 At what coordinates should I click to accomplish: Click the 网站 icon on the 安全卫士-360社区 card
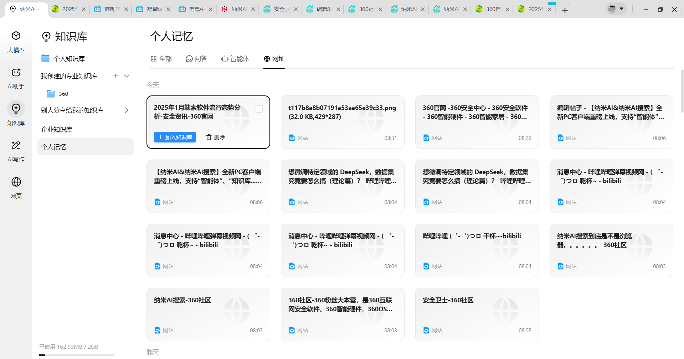(x=426, y=330)
